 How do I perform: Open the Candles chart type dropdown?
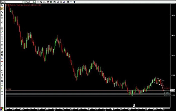click(x=24, y=2)
